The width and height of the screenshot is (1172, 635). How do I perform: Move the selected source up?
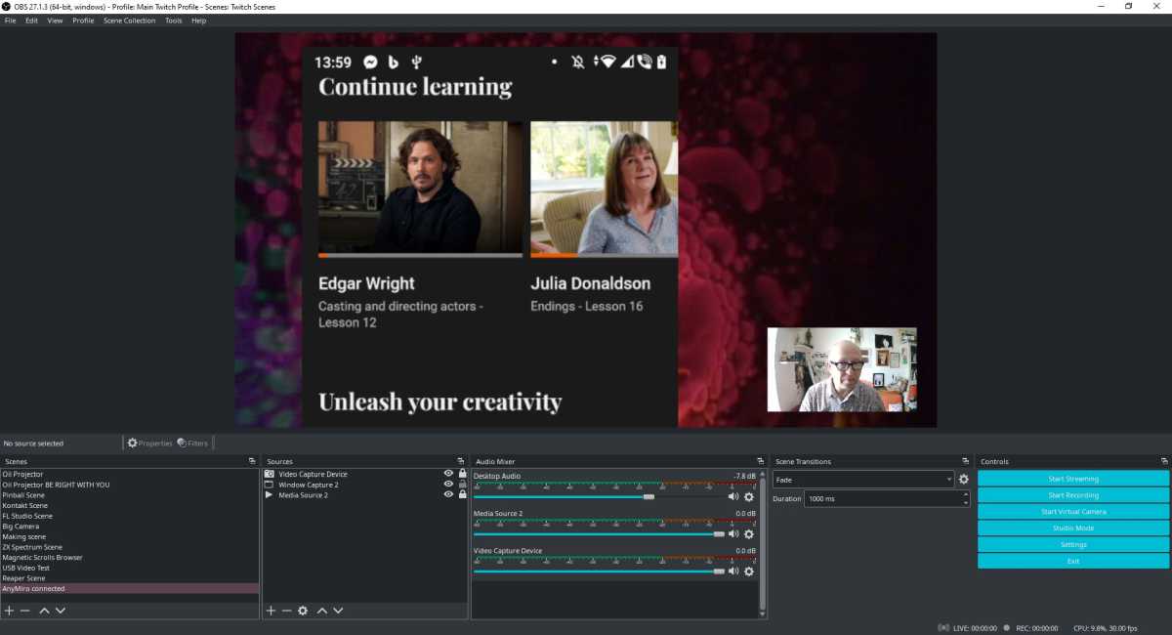coord(321,610)
